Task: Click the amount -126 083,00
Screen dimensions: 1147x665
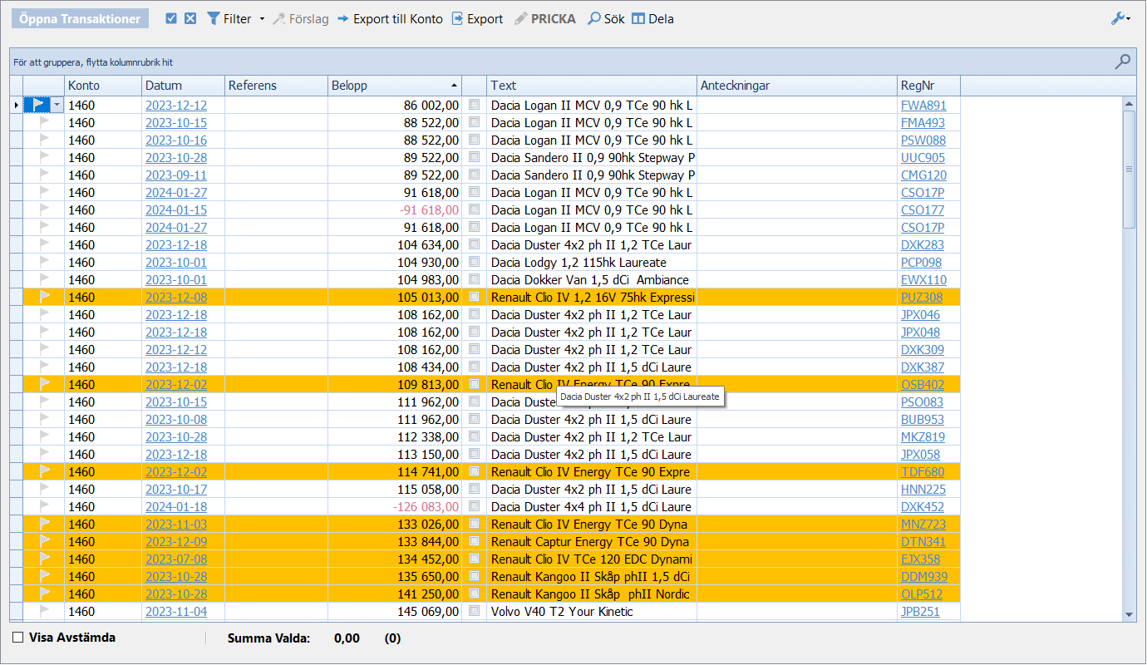Action: [426, 507]
